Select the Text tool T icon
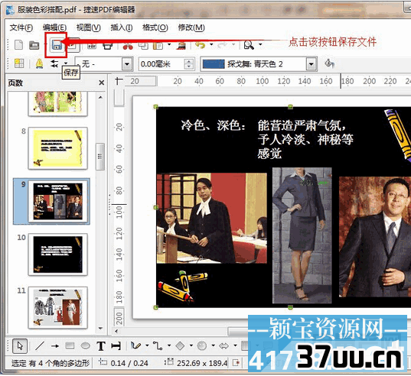This screenshot has width=411, height=376. click(101, 346)
